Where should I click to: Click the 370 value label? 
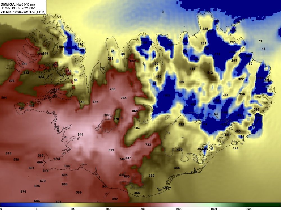116,119
